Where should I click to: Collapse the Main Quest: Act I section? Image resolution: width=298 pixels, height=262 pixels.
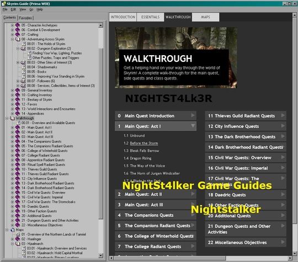click(193, 126)
